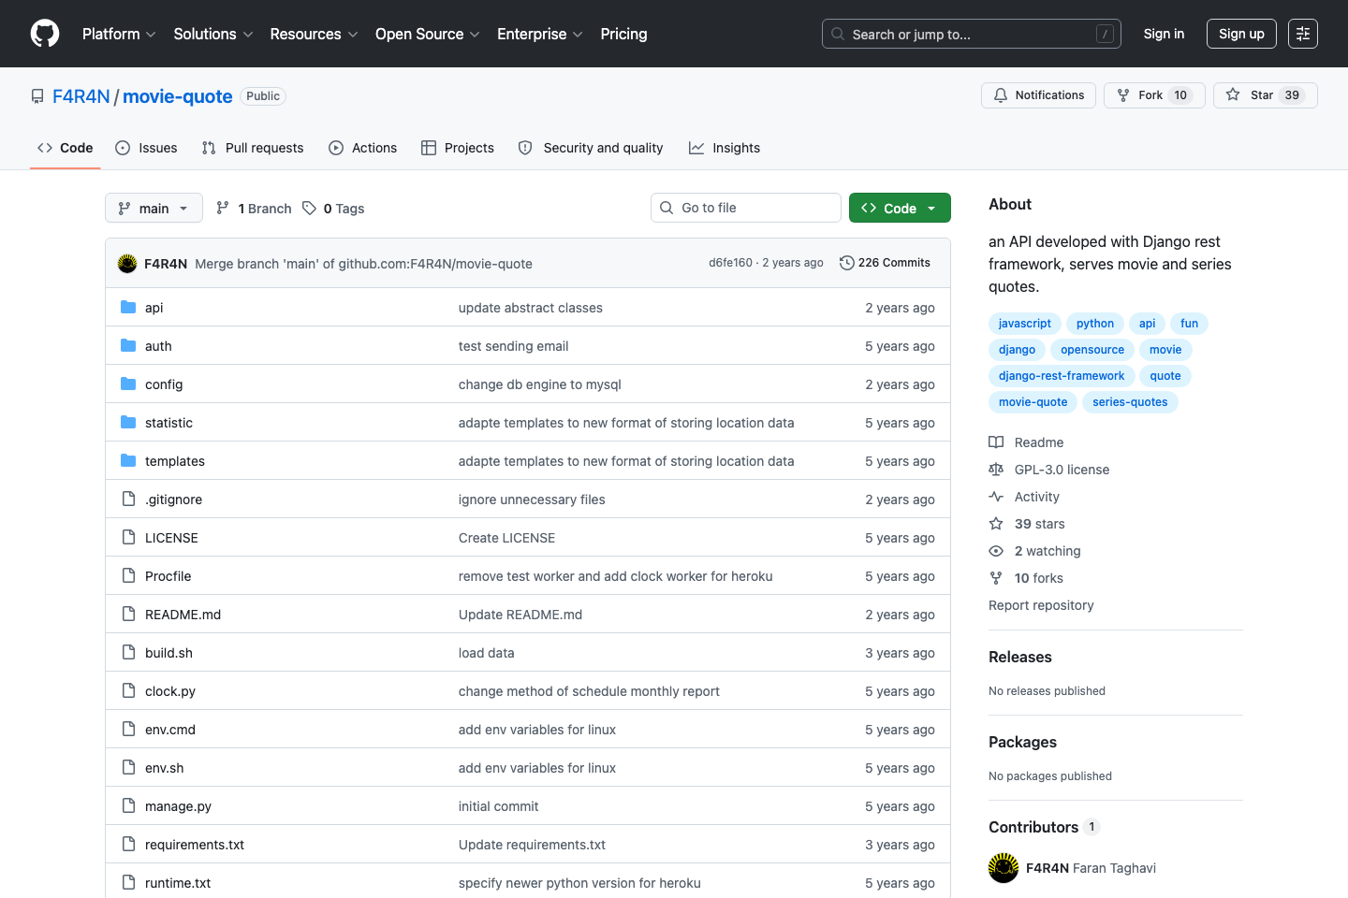Click the Sign up button
This screenshot has height=898, width=1348.
click(1240, 34)
